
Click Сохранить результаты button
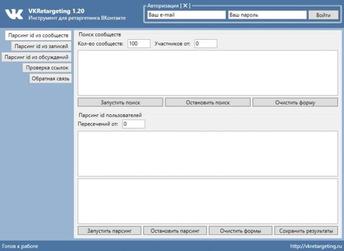(306, 230)
